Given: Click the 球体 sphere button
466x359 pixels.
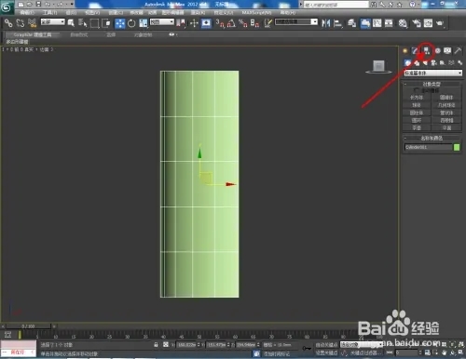Looking at the screenshot, I should (417, 105).
